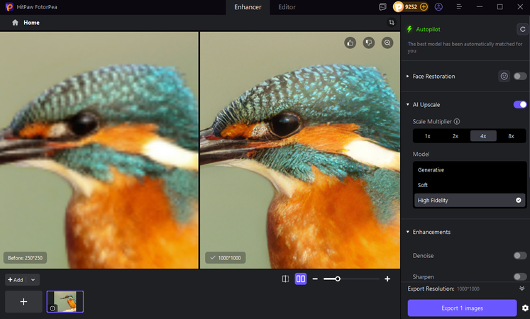This screenshot has width=530, height=319.
Task: Expand Export Resolution details chevron
Action: 522,289
